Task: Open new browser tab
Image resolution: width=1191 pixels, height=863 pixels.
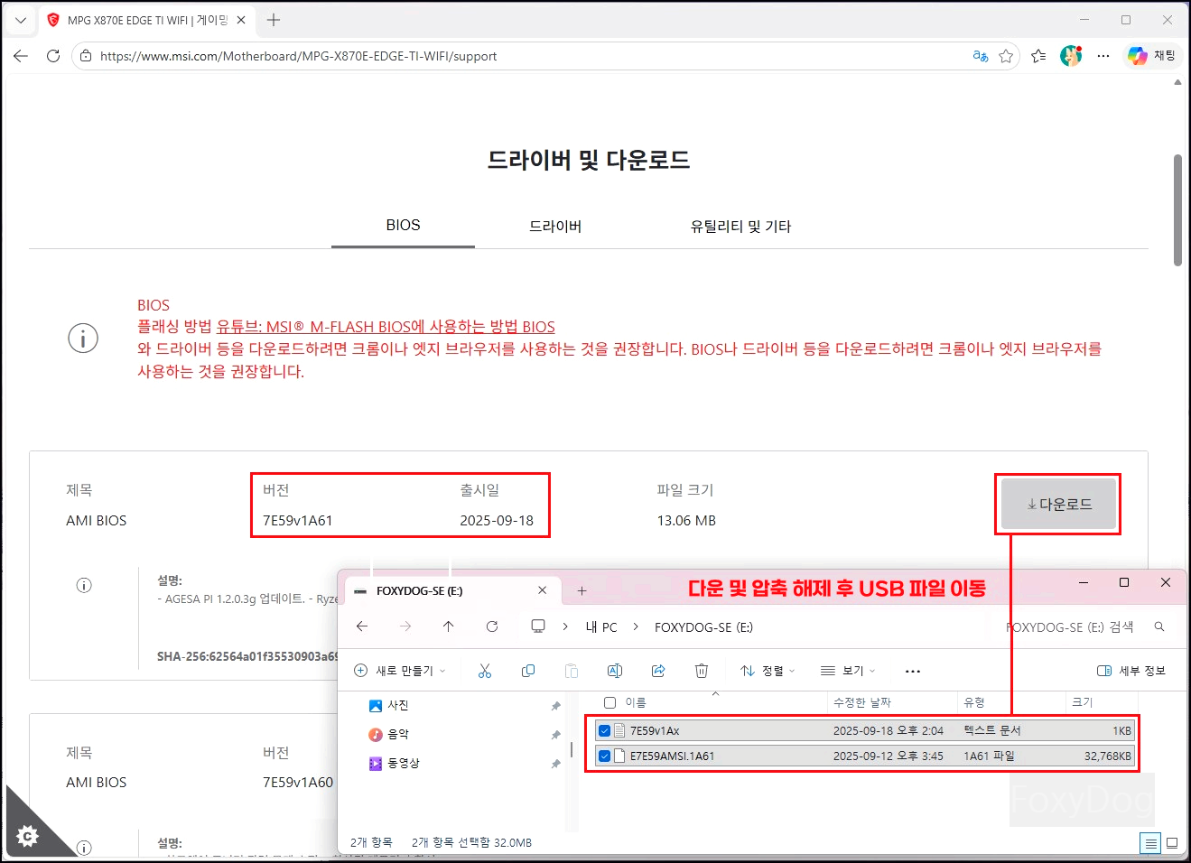Action: 274,20
